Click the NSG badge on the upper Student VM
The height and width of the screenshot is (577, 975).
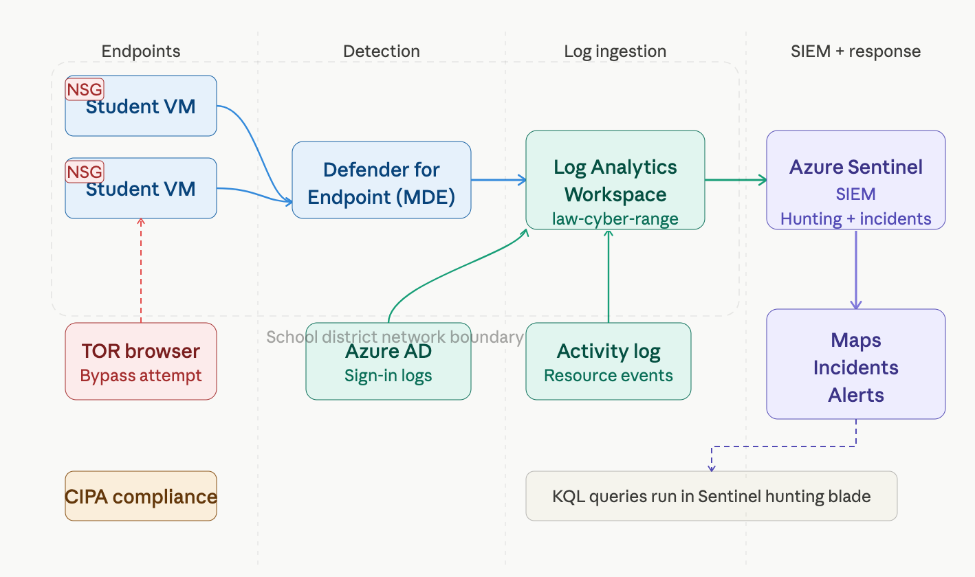click(x=85, y=89)
